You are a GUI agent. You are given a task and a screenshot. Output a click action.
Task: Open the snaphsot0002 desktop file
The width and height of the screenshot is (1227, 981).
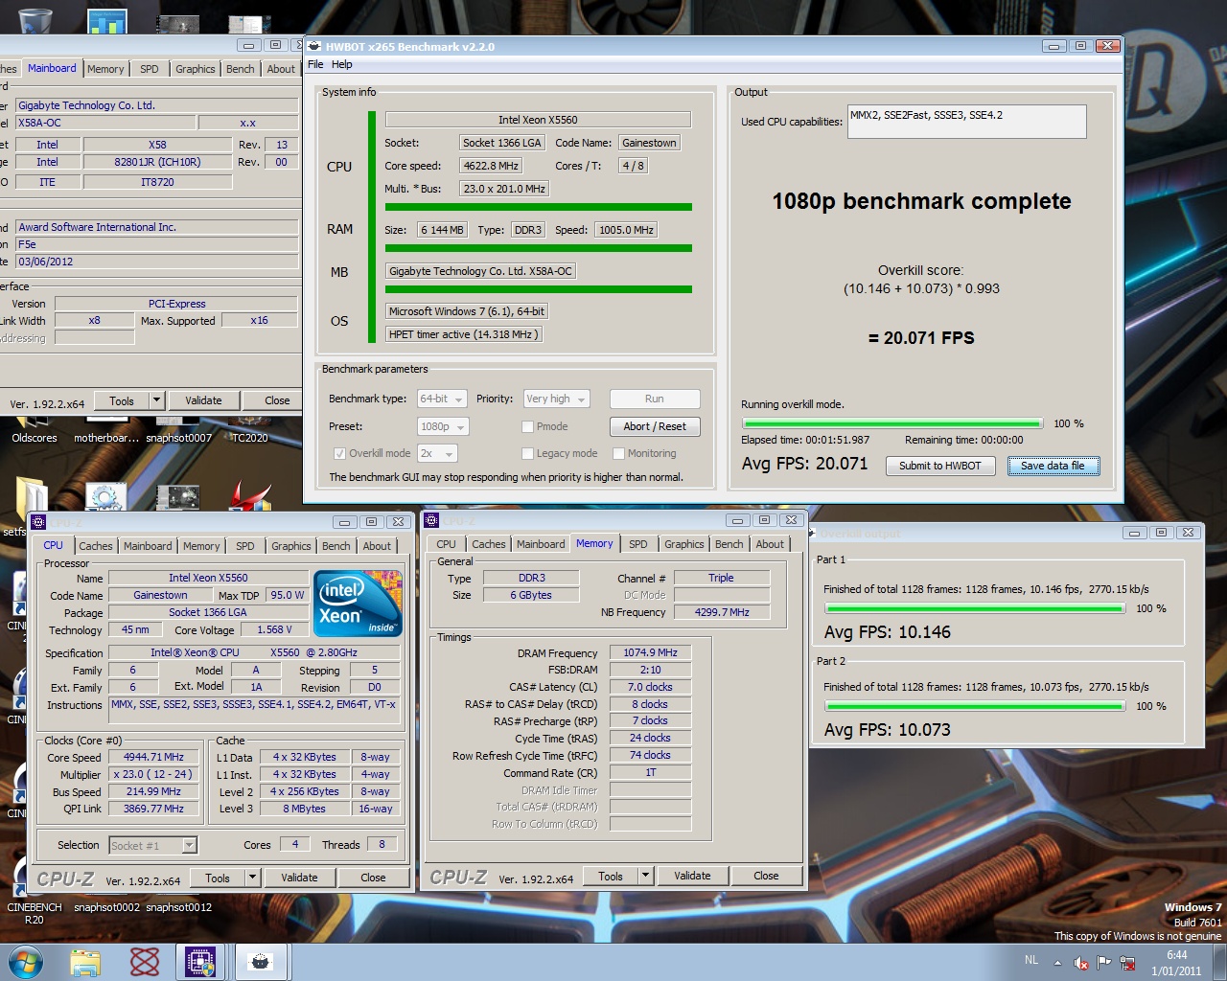point(106,906)
